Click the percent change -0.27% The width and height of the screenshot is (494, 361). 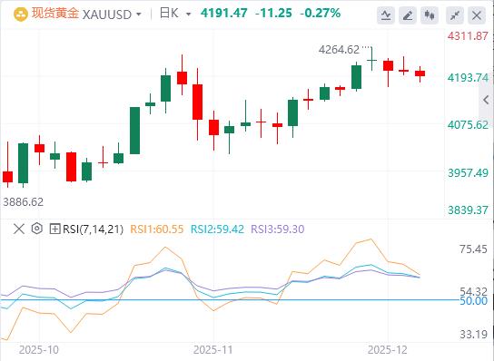coord(321,14)
